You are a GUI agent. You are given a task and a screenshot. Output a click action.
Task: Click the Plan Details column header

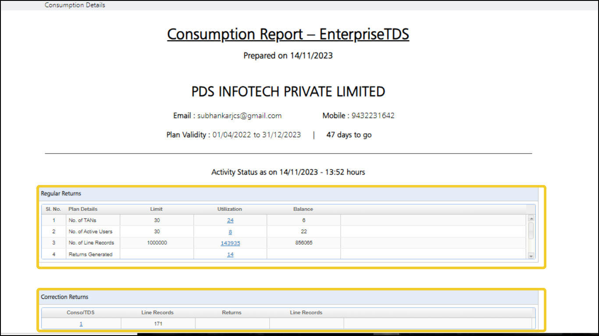pos(83,209)
